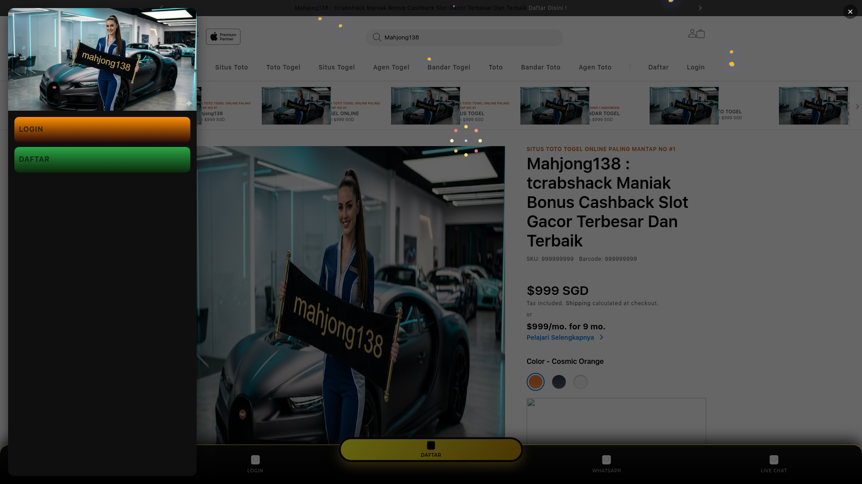Focus the Mahjong138 search field

click(x=464, y=38)
